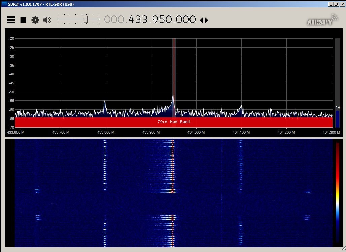Click the waterfall color gradient bar
Viewport: 346px width, 252px height.
tap(338, 192)
